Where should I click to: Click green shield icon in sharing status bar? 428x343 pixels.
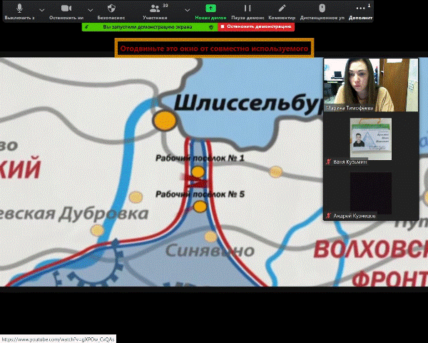[x=210, y=26]
